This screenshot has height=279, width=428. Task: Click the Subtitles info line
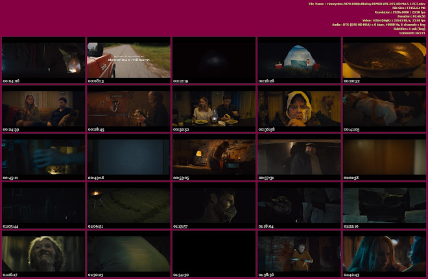409,29
